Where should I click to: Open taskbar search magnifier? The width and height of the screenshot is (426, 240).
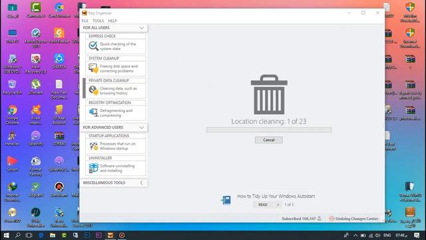click(18, 235)
